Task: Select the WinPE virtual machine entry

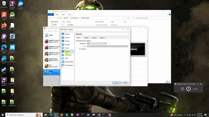Action: click(52, 72)
